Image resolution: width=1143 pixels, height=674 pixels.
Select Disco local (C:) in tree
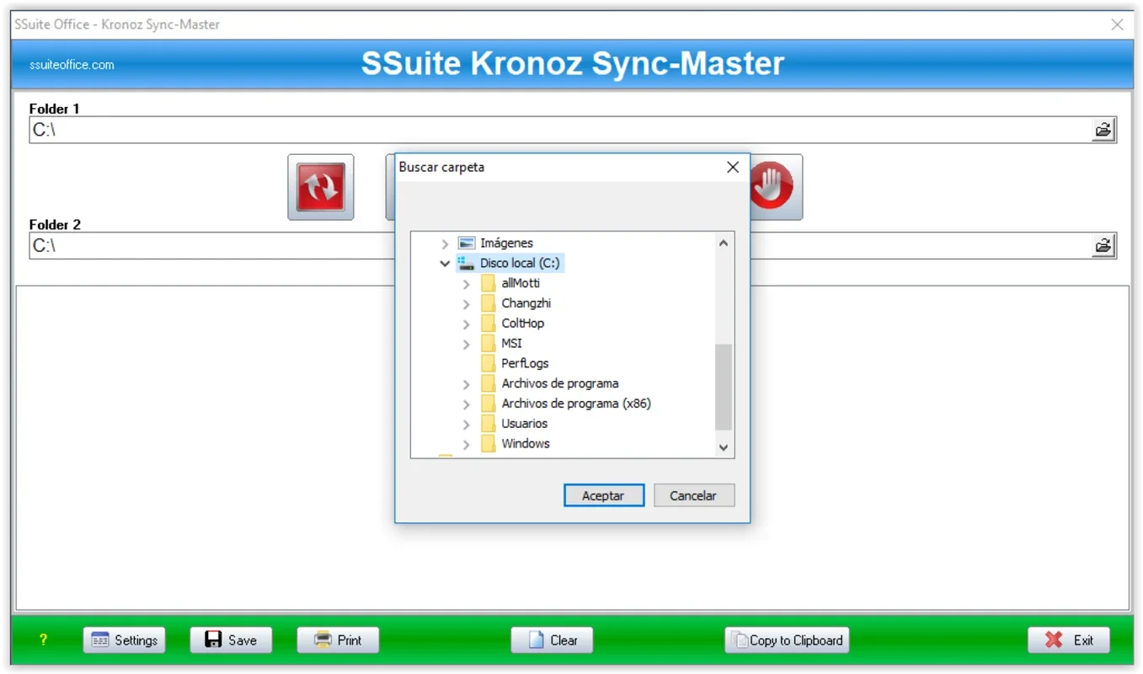pyautogui.click(x=520, y=264)
